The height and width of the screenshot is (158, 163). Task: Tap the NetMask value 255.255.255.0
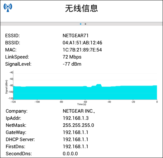point(79,125)
